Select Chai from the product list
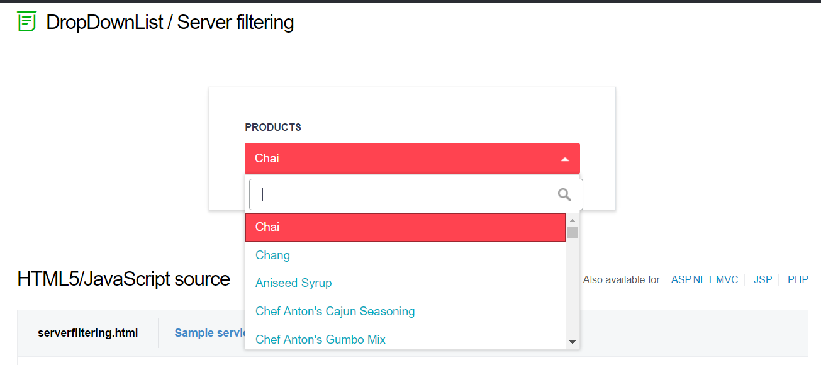Screen dimensions: 821x365 (405, 227)
